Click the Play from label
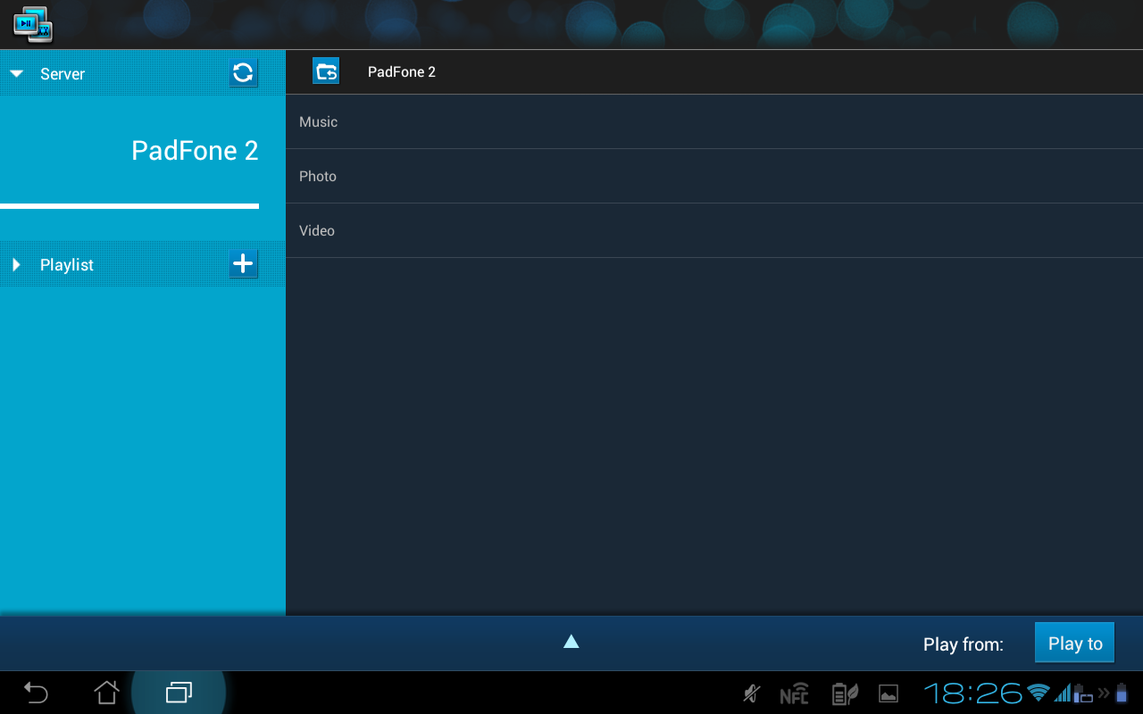The height and width of the screenshot is (714, 1143). click(x=964, y=644)
